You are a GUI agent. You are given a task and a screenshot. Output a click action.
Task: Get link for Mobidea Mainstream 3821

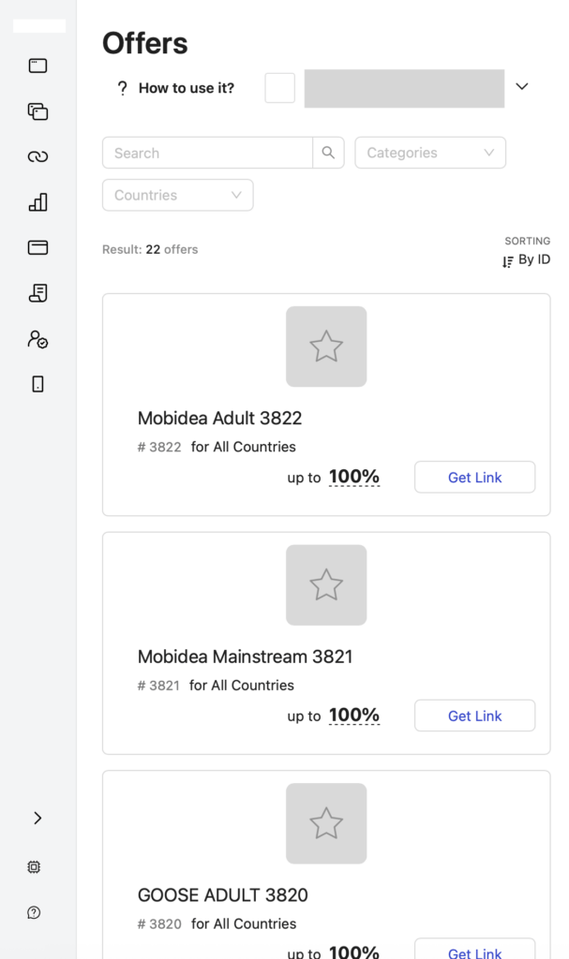tap(474, 716)
